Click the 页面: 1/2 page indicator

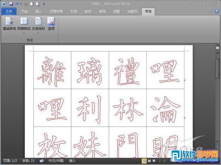coord(10,161)
